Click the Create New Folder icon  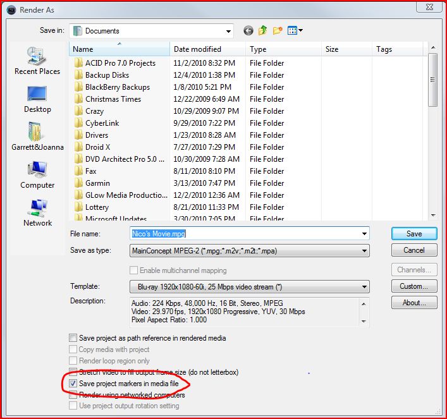point(278,30)
